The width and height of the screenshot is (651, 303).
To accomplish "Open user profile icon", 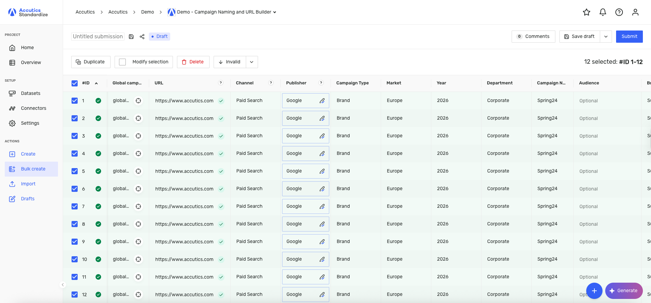I will [x=635, y=12].
